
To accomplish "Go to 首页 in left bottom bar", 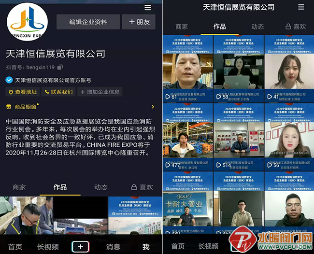I will coord(15,247).
